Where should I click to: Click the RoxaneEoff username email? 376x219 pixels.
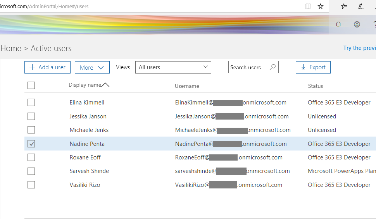click(229, 157)
